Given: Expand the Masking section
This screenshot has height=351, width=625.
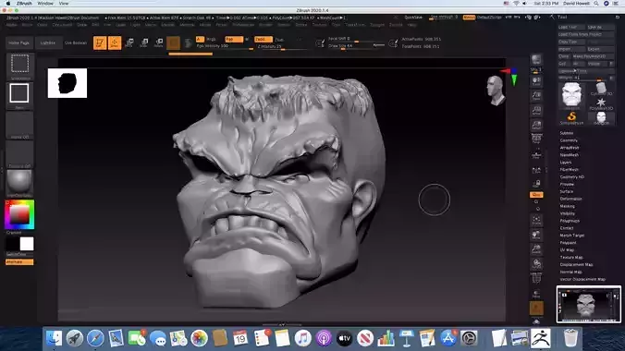Looking at the screenshot, I should tap(567, 206).
